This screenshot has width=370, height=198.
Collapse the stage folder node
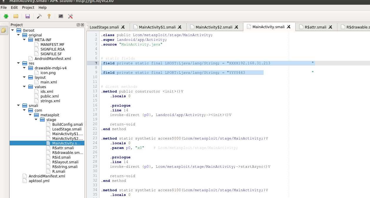36,120
